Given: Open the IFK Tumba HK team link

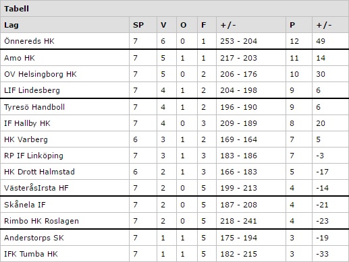Looking at the screenshot, I should point(31,254).
